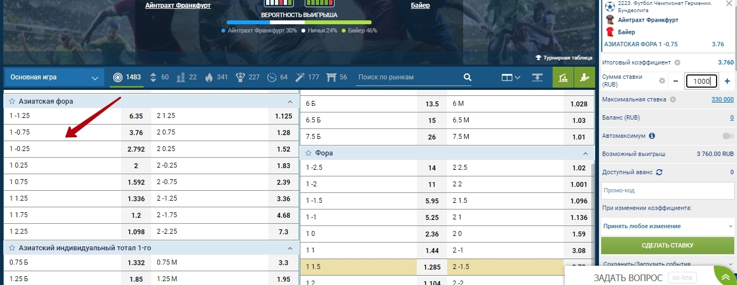Star the Азиатский индивидуальный тотал 1-го section
The image size is (737, 285).
click(x=12, y=248)
